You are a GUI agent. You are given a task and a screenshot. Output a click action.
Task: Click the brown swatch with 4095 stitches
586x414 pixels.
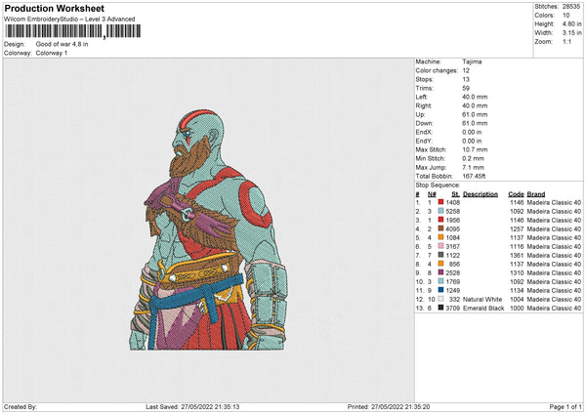(x=441, y=229)
